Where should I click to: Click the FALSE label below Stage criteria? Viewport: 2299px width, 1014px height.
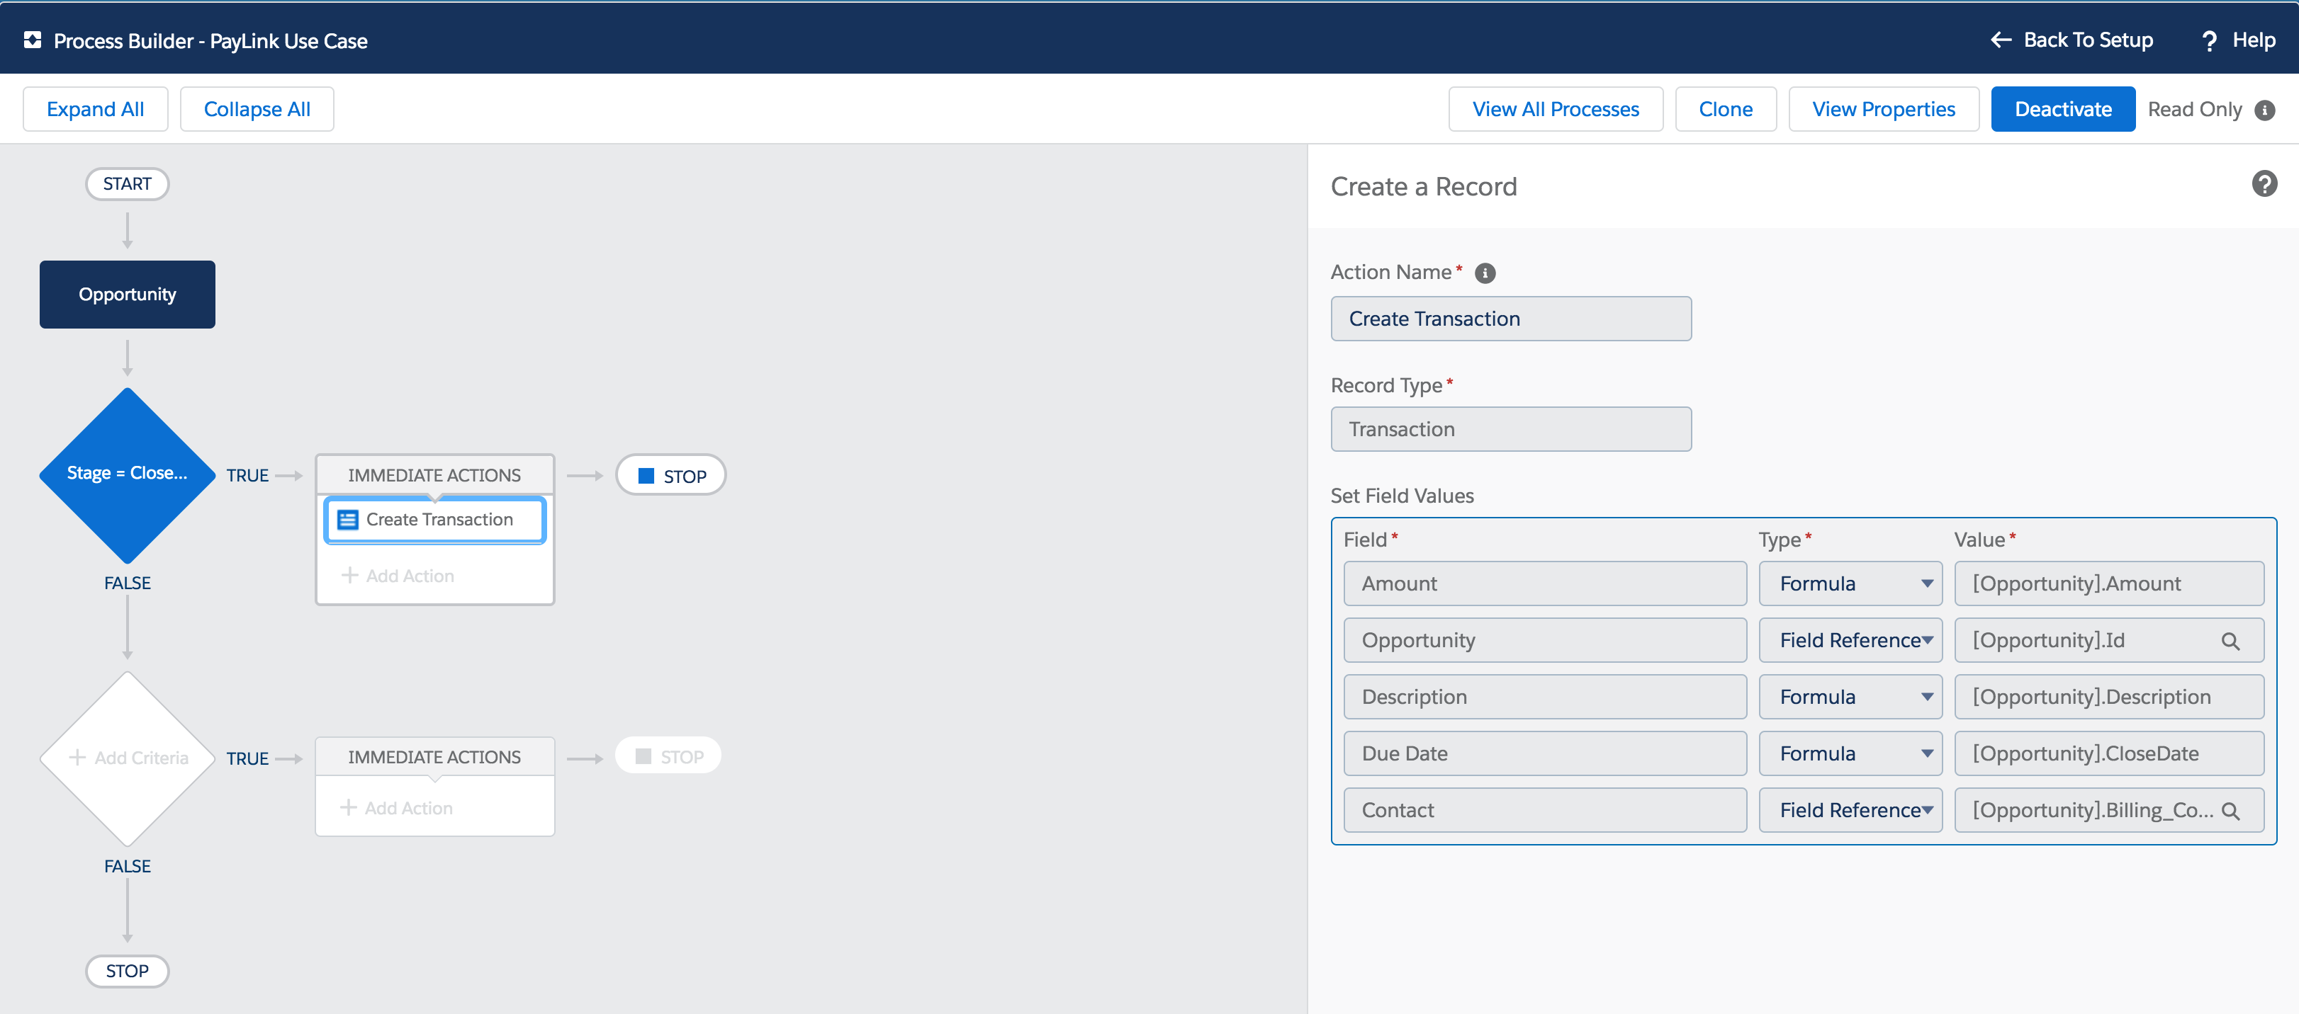[x=128, y=583]
